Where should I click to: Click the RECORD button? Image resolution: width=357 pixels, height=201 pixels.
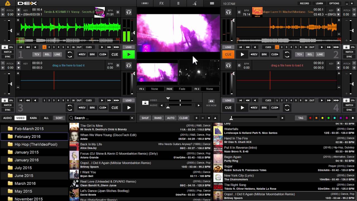click(x=305, y=3)
